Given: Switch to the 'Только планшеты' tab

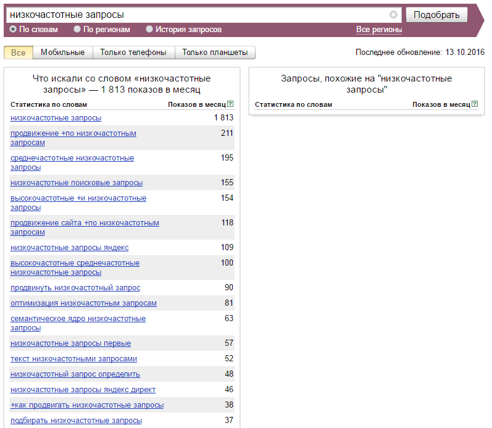Looking at the screenshot, I should [x=215, y=52].
